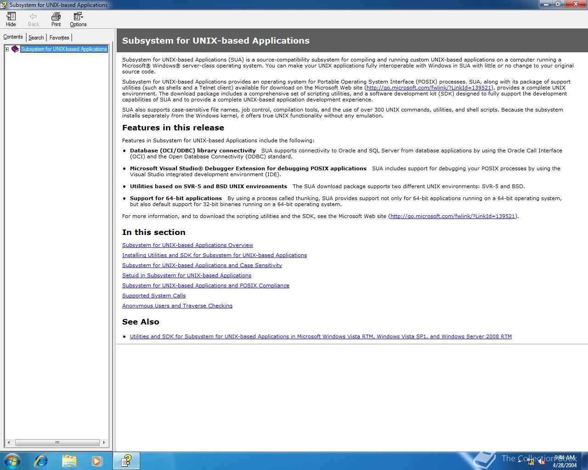588x470 pixels.
Task: Open Anonymous Users and Traverse Checking link
Action: (x=177, y=306)
